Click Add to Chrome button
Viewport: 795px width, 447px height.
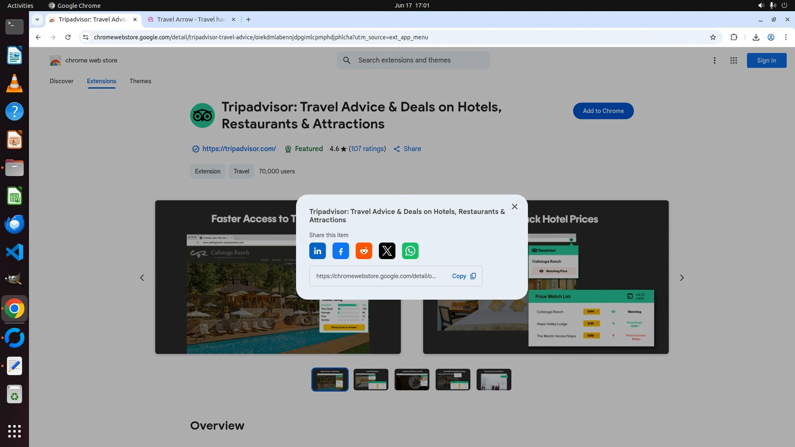tap(603, 111)
